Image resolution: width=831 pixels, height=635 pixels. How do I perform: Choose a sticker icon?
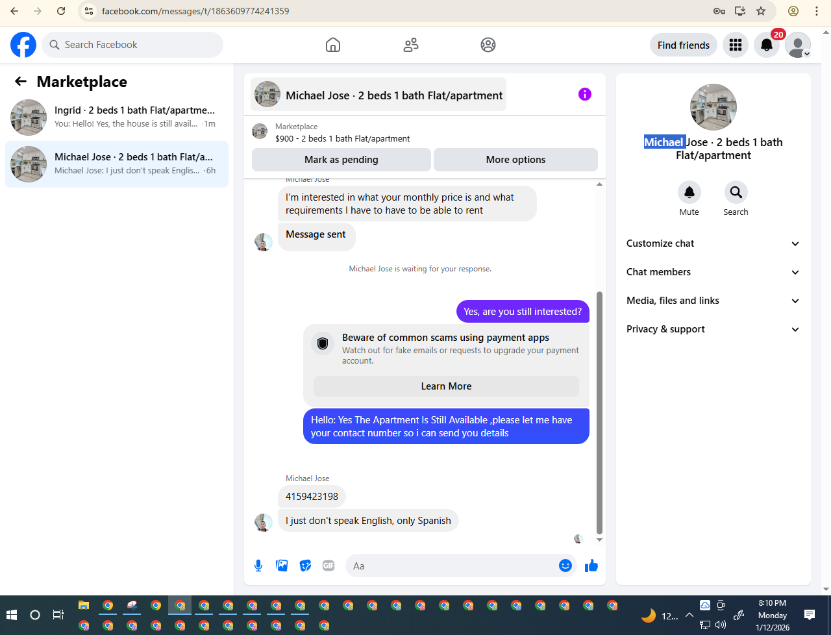point(305,566)
